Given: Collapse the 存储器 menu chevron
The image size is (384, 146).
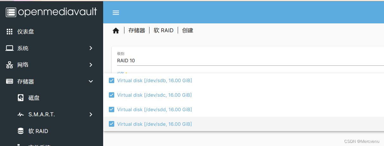Looking at the screenshot, I should pos(91,81).
